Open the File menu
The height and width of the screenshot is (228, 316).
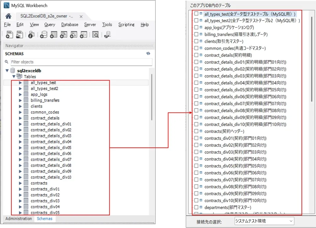point(7,25)
